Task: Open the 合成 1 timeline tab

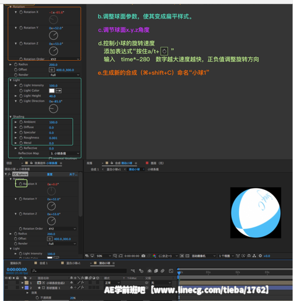Action: tap(43, 263)
